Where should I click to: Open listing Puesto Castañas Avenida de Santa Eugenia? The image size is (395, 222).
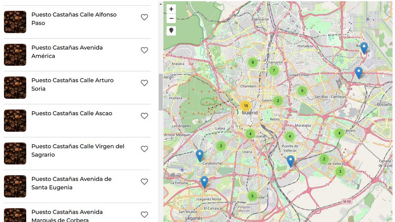[71, 183]
